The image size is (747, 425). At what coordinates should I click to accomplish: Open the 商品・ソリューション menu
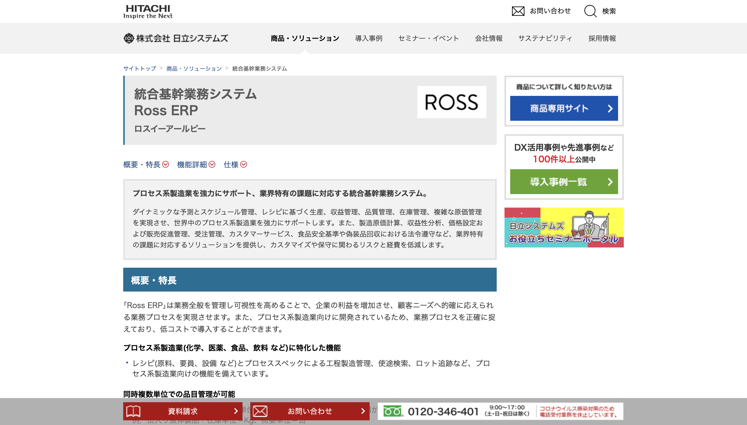[x=305, y=38]
